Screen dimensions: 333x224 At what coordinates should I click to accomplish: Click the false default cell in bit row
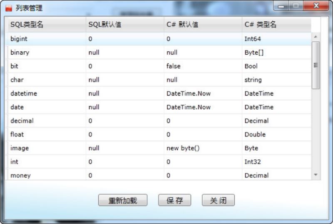(x=174, y=66)
